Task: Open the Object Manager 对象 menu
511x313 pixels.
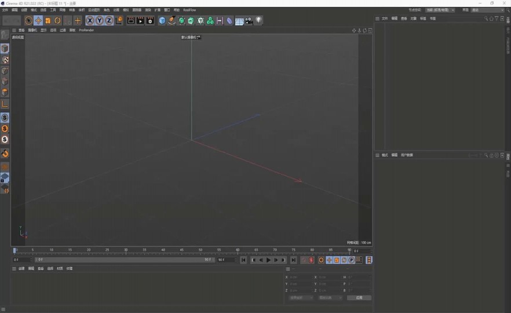Action: point(414,19)
